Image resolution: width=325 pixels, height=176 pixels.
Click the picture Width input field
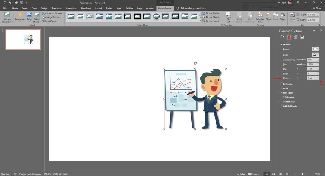pos(312,20)
